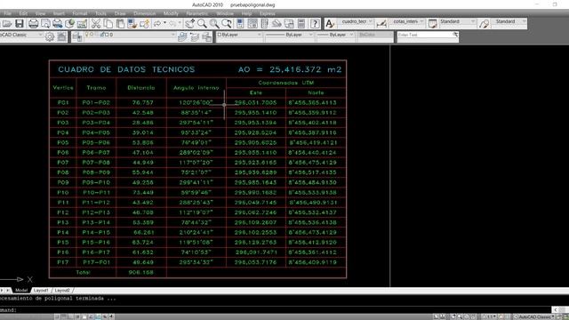Click the Command prompt input line
Viewport: 569px width, 320px height.
tap(276, 310)
